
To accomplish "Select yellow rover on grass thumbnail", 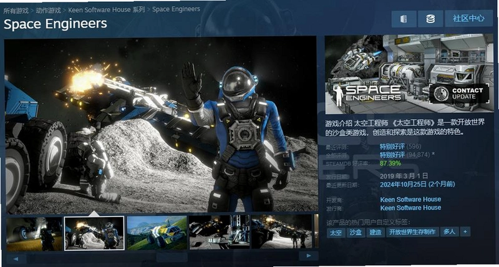I will (157, 233).
